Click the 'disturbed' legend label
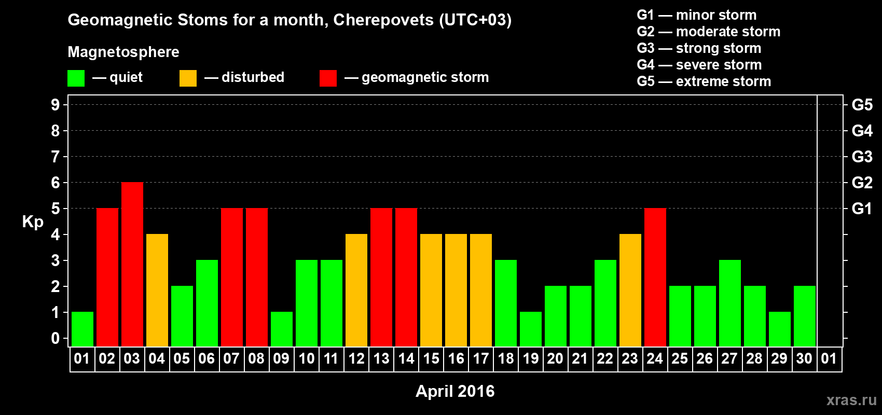 coord(253,77)
